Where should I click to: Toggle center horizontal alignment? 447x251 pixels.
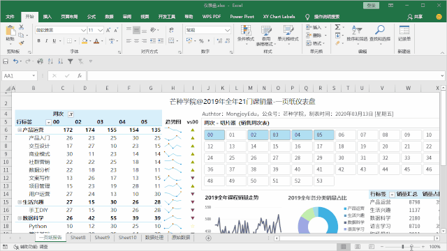[x=137, y=41]
